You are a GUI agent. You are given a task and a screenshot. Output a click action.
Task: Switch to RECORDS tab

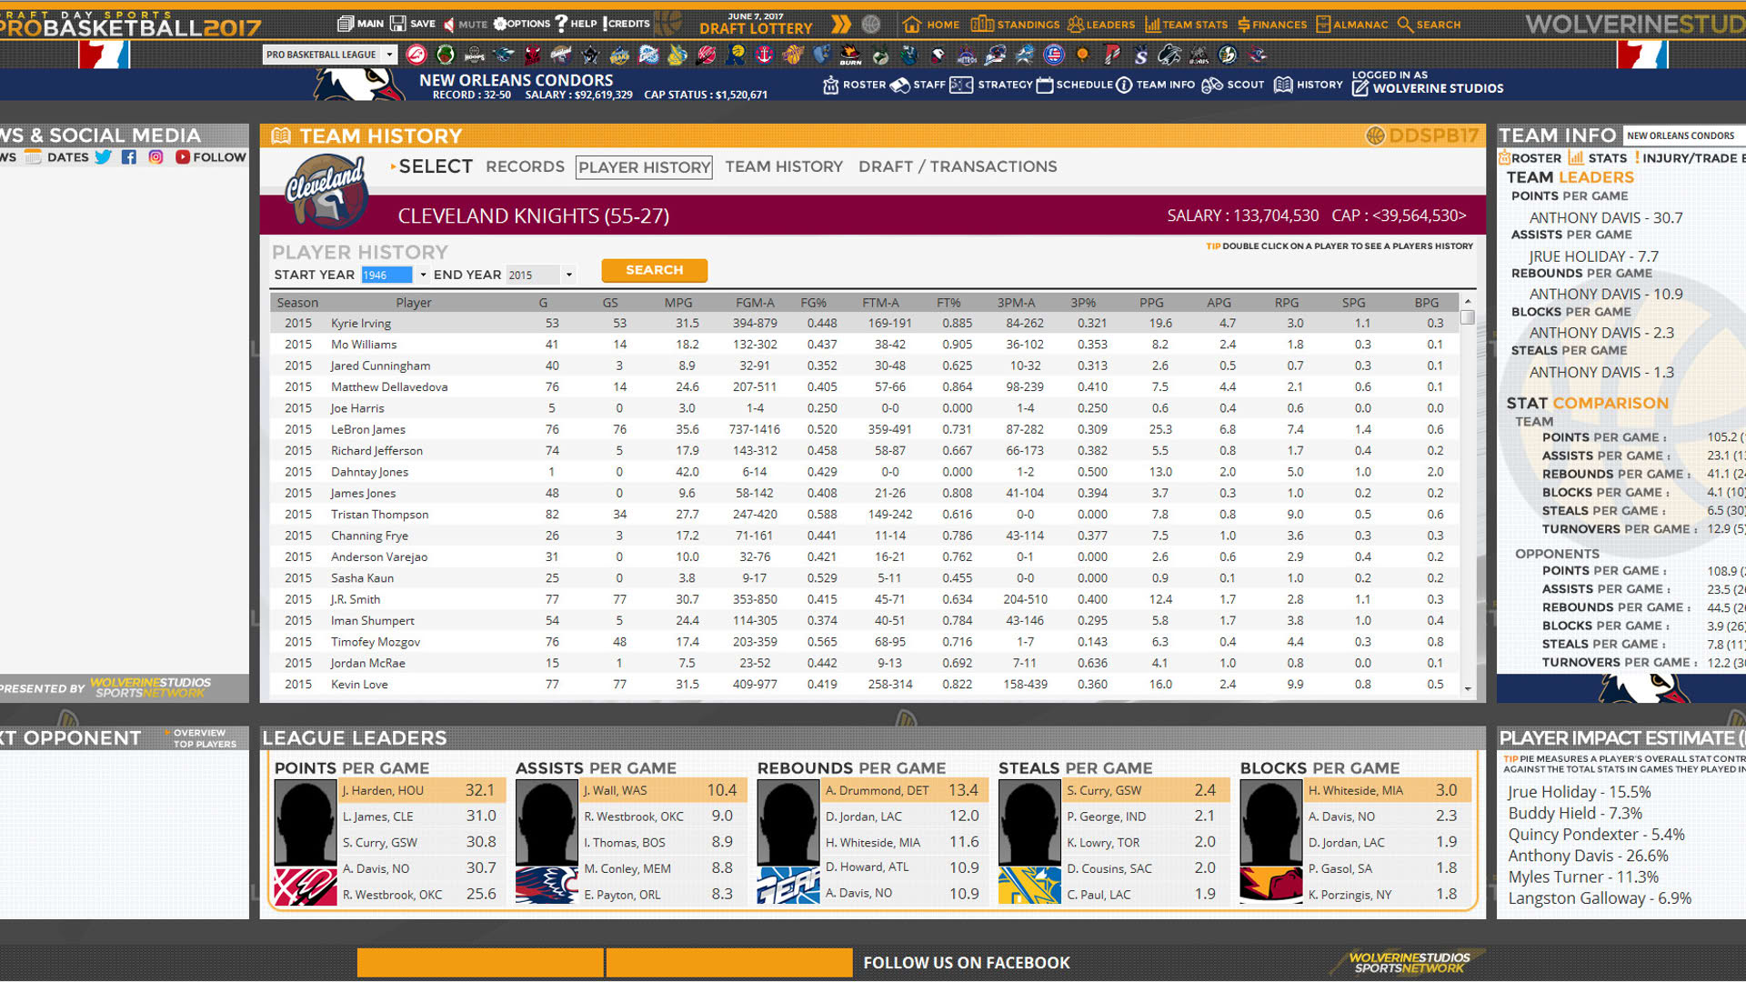coord(525,166)
